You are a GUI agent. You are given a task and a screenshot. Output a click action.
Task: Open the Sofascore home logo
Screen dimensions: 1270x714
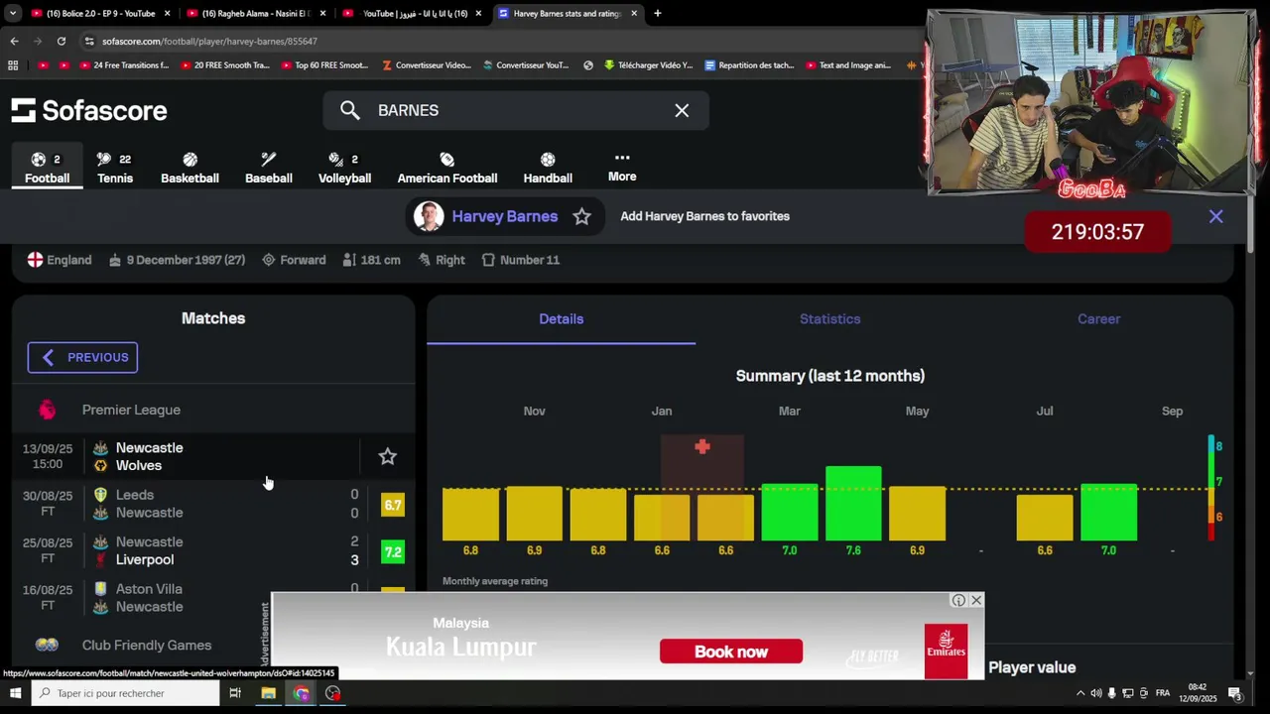pos(89,110)
